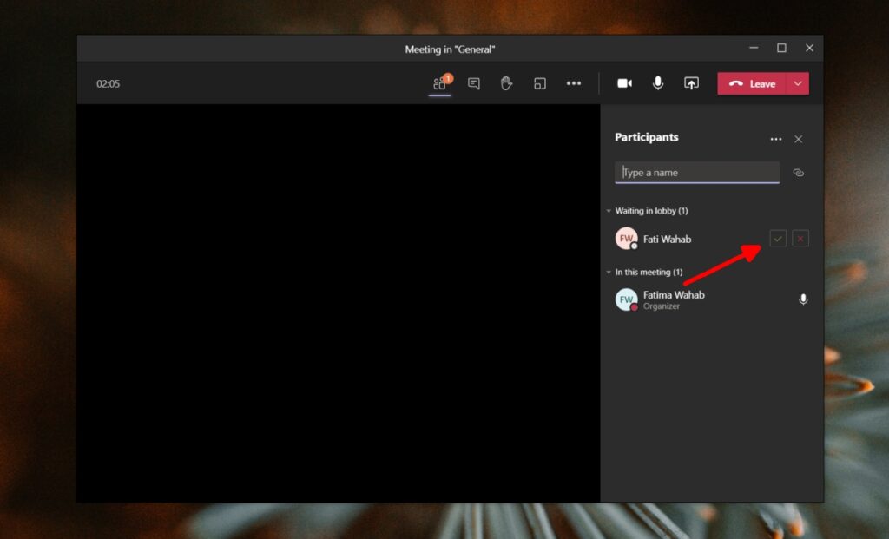Open the share content icon
Viewport: 889px width, 539px height.
[691, 83]
